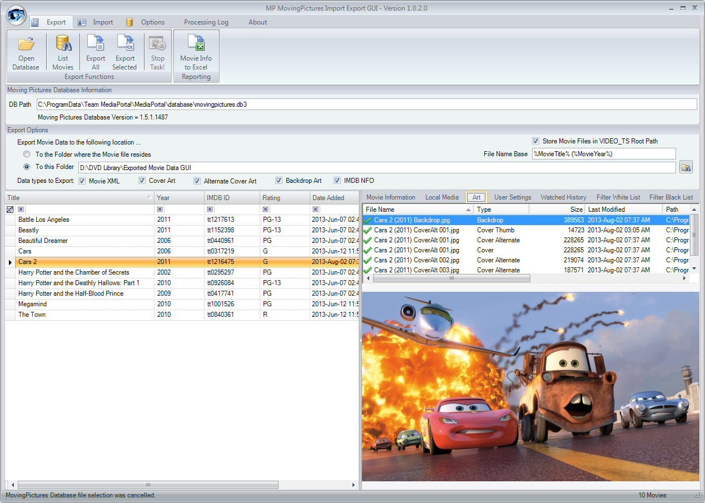This screenshot has width=705, height=503.
Task: Click the Export All icon
Action: click(96, 43)
